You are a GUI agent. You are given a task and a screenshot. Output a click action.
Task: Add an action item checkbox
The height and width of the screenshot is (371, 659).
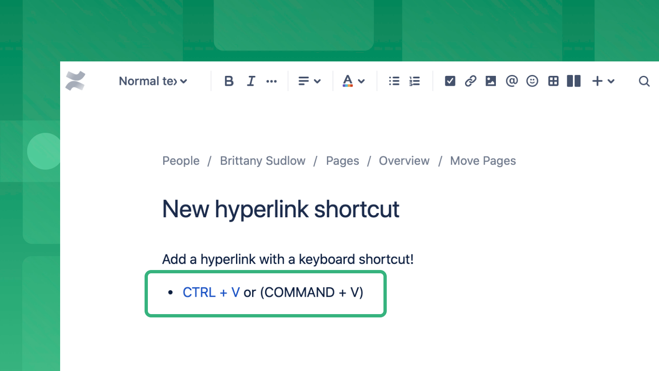click(450, 81)
